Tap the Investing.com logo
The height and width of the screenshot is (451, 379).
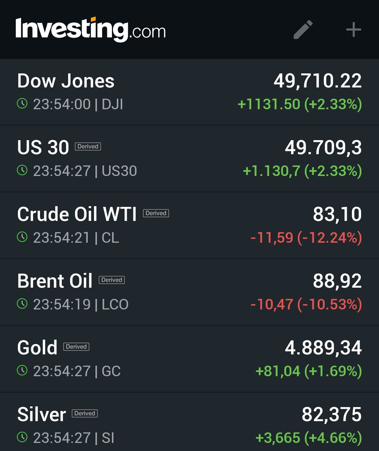tap(91, 30)
